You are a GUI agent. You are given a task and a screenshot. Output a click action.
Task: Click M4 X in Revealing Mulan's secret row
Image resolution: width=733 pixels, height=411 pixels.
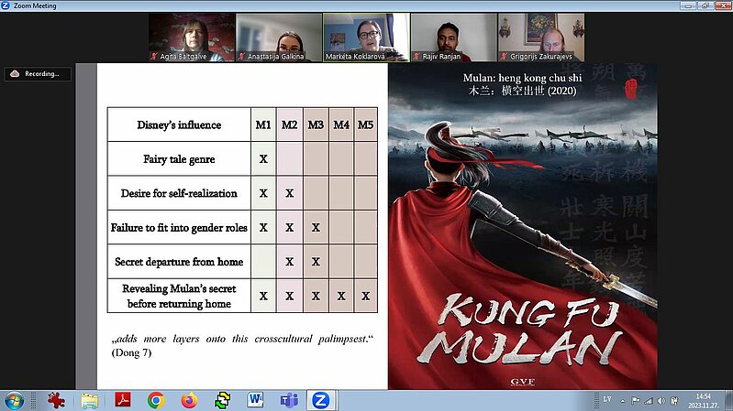coord(341,297)
